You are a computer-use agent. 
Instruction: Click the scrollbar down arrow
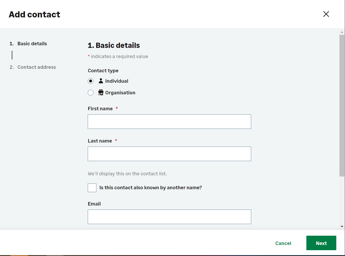coord(342,226)
